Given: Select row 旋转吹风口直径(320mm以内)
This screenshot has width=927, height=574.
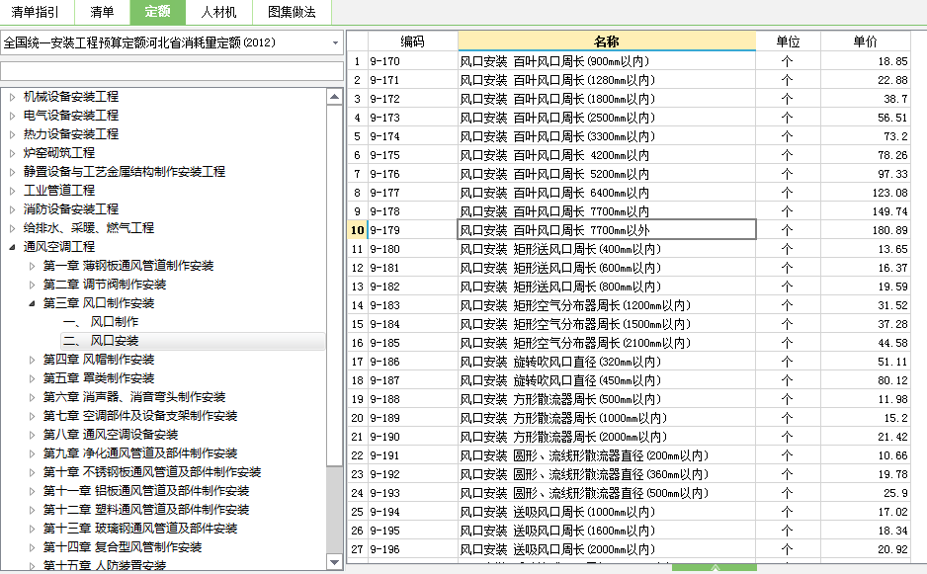Looking at the screenshot, I should click(x=607, y=362).
